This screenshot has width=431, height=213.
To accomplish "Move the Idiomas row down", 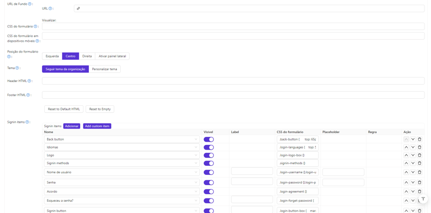I will point(413,147).
